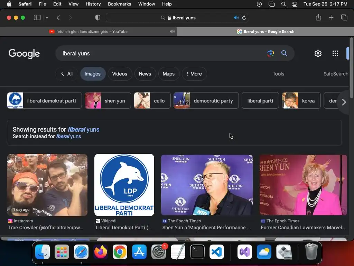Mute the YouTube tab's audio
The height and width of the screenshot is (266, 354).
click(x=172, y=32)
